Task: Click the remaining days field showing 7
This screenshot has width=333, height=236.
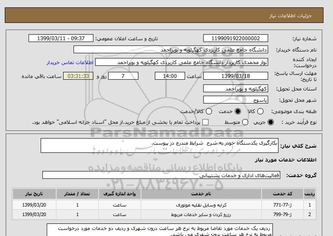Action: (123, 76)
